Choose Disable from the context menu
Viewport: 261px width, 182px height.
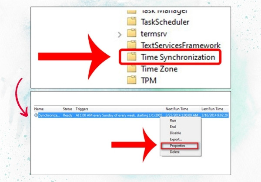click(x=175, y=133)
